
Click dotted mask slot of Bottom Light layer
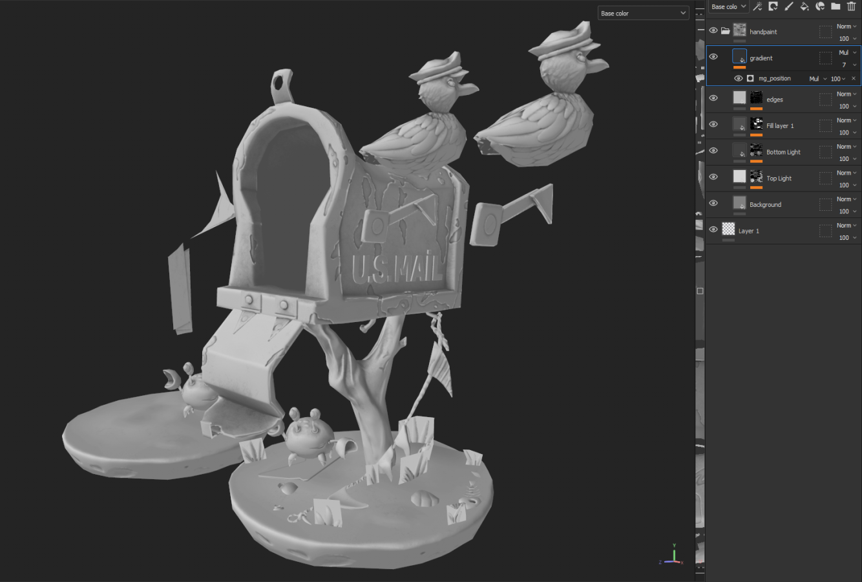tap(825, 152)
